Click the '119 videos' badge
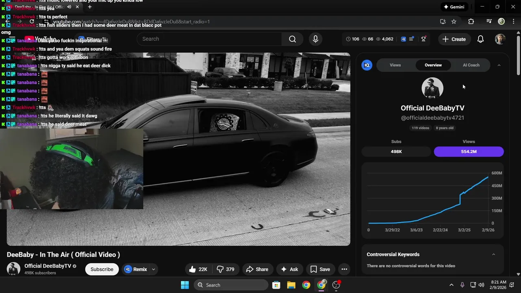The height and width of the screenshot is (293, 521). (420, 128)
